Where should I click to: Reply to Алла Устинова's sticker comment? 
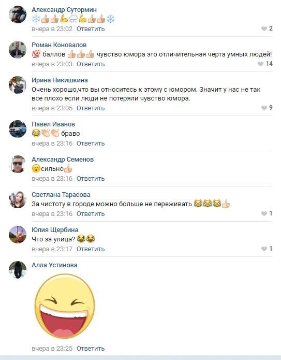91,348
